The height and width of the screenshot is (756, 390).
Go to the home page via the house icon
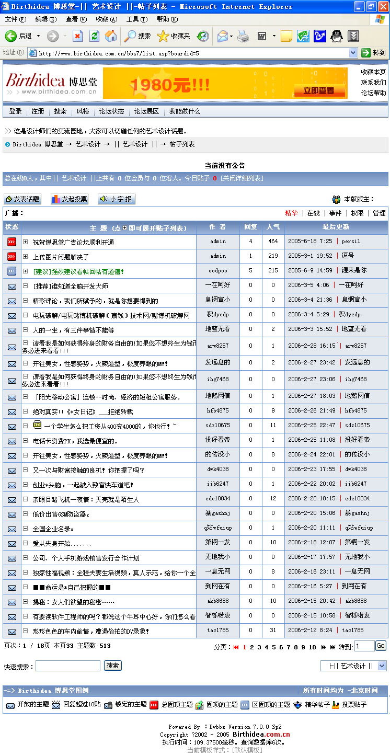111,36
